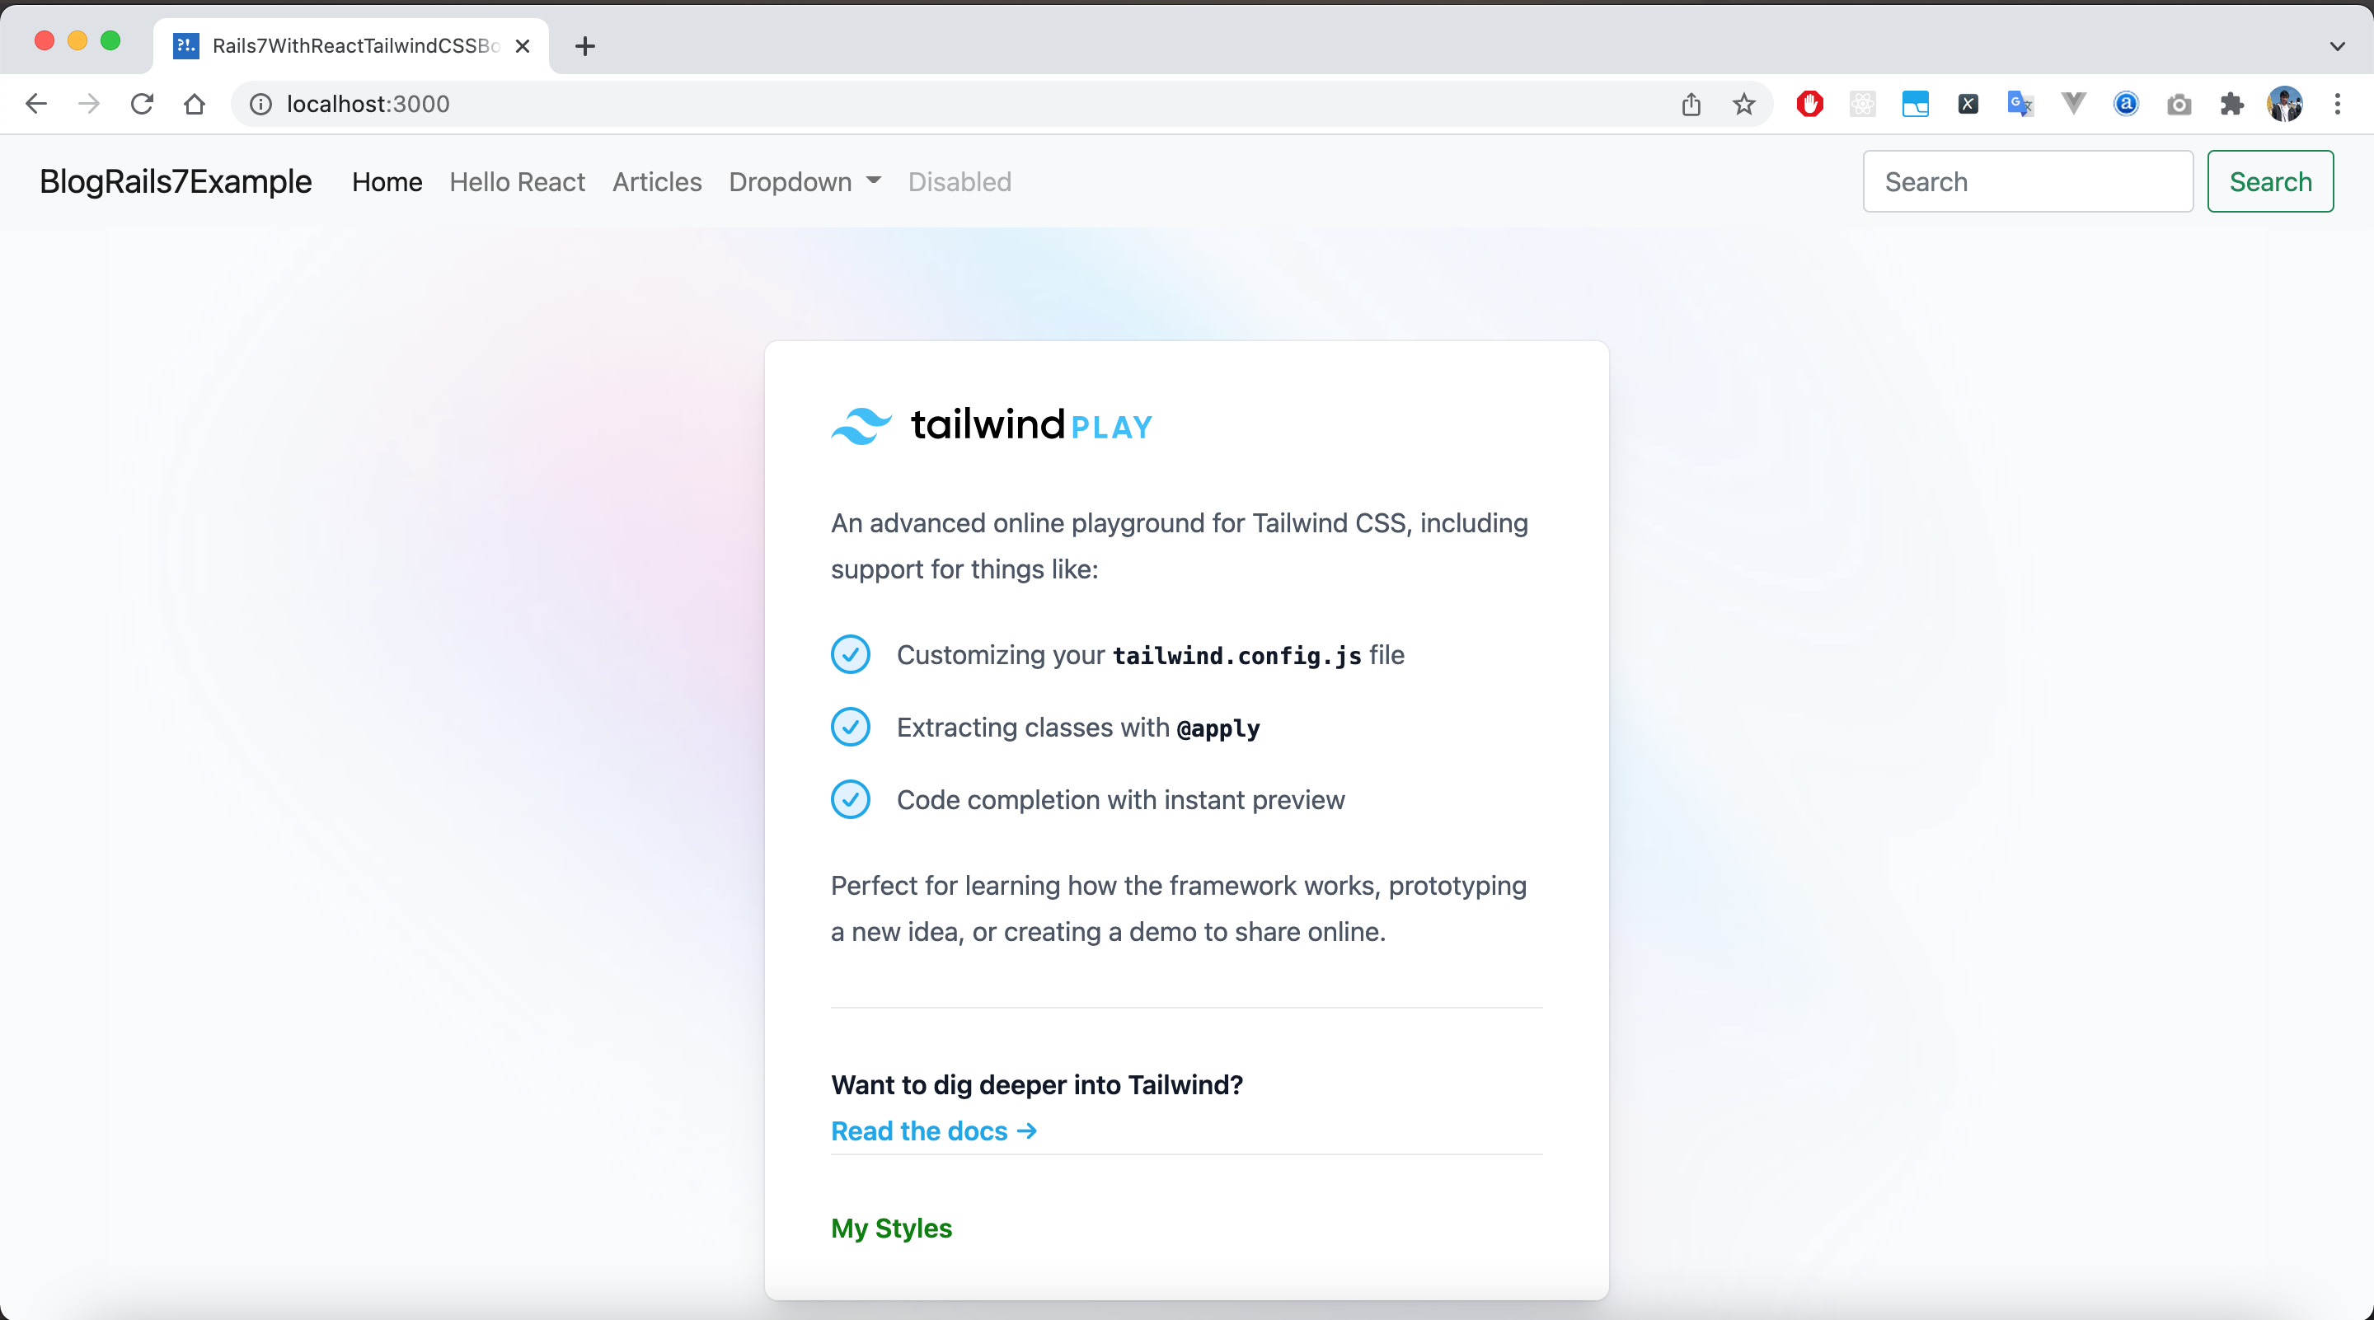
Task: Open the browser vertical menu dots
Action: (2339, 104)
